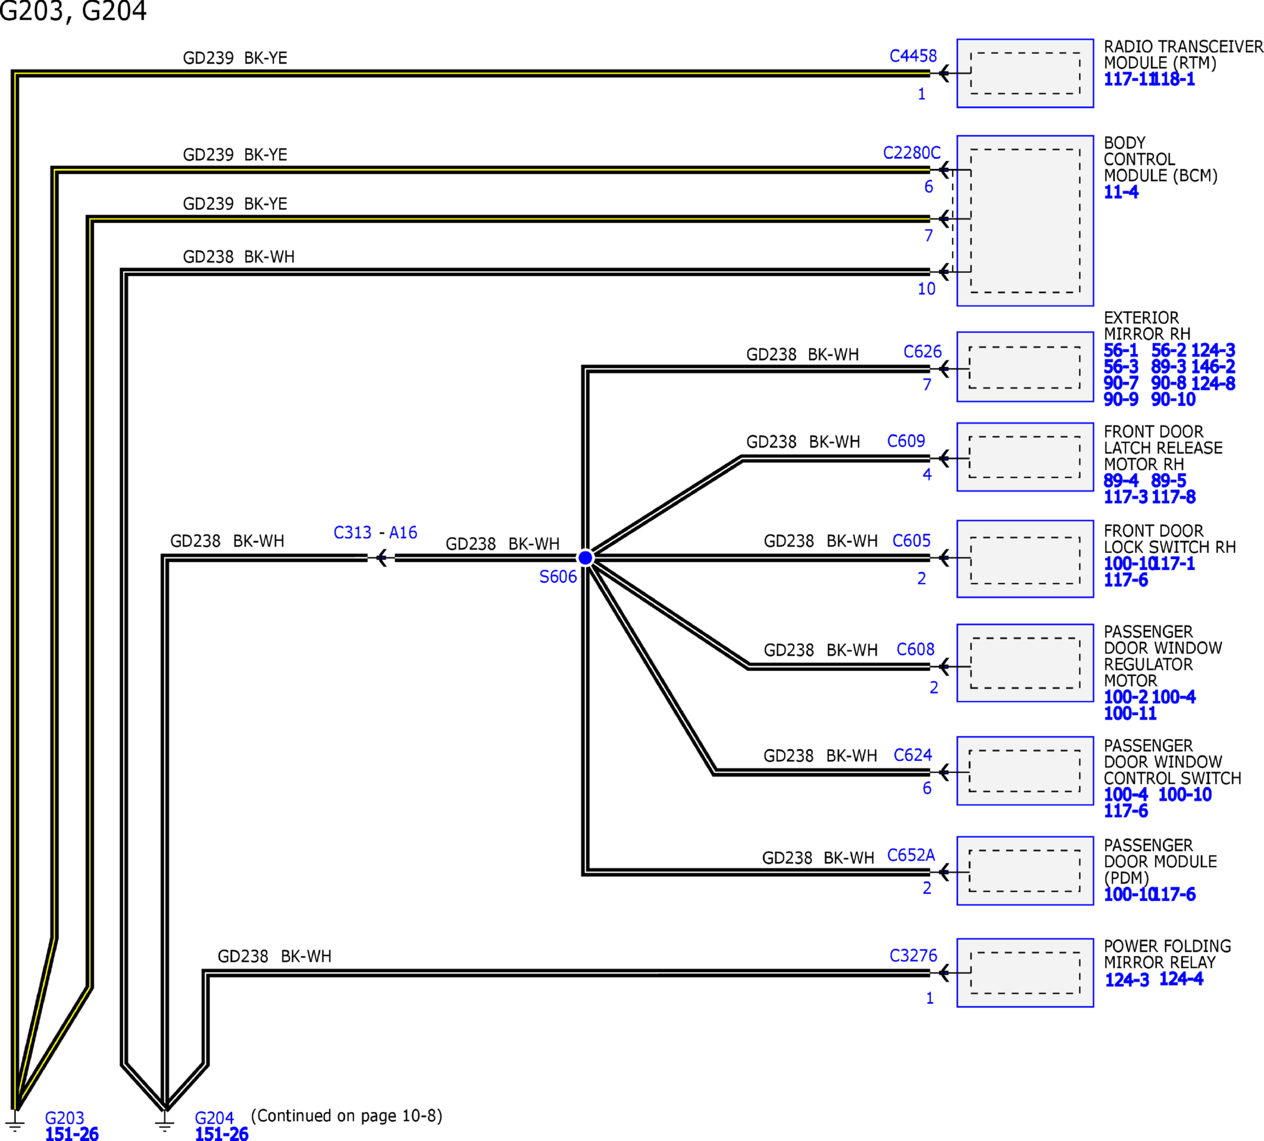This screenshot has width=1264, height=1141.
Task: Open the G203 ground label link
Action: pyautogui.click(x=64, y=1118)
